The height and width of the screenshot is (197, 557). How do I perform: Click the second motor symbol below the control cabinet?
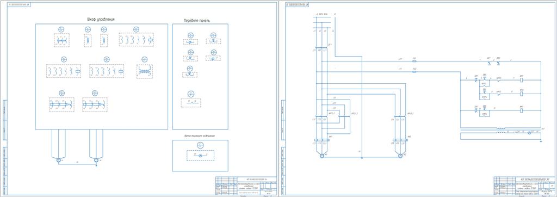[96, 161]
